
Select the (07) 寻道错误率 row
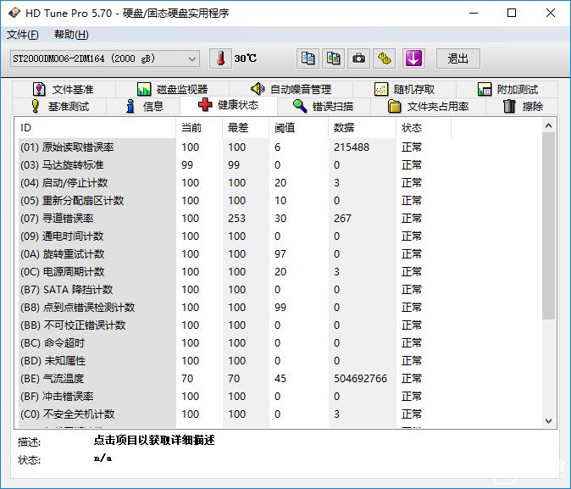coord(235,219)
